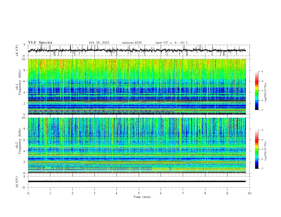Click time axis tick label '5'
The image size is (281, 217).
point(139,193)
